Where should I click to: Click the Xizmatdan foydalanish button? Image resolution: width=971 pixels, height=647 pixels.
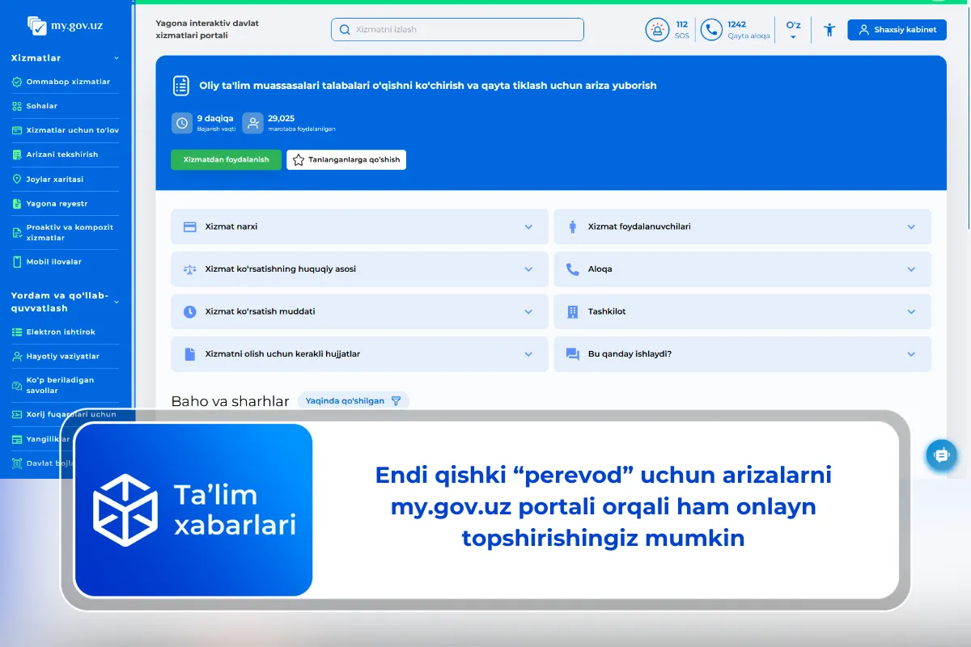click(226, 159)
